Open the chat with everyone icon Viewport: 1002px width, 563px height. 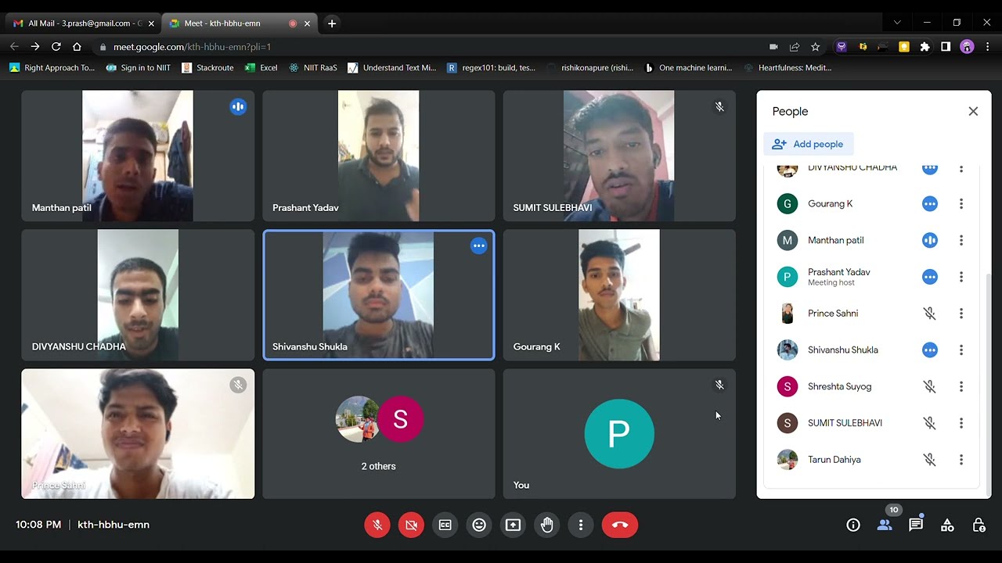point(916,525)
